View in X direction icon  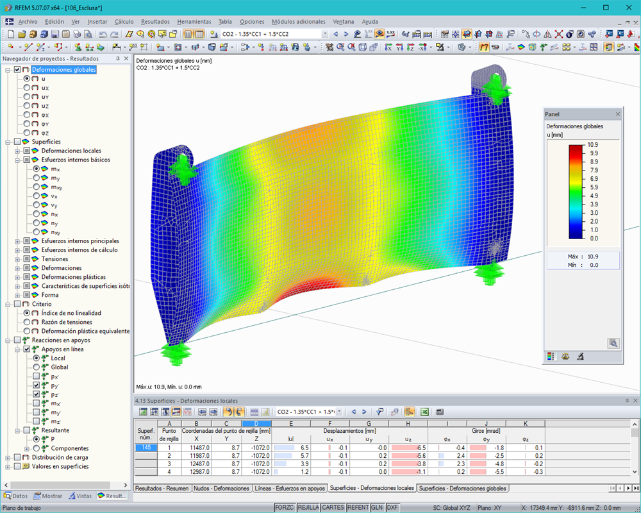pos(388,47)
